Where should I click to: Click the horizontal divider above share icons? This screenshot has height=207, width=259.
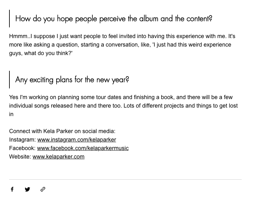coord(125,179)
